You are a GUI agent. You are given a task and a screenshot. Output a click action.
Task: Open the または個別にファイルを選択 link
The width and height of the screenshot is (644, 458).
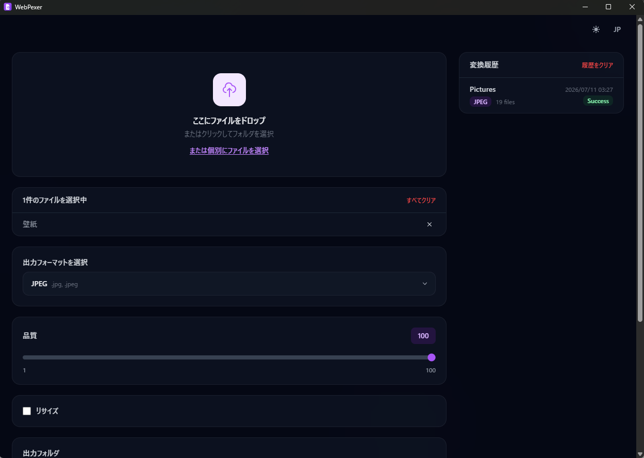[229, 151]
